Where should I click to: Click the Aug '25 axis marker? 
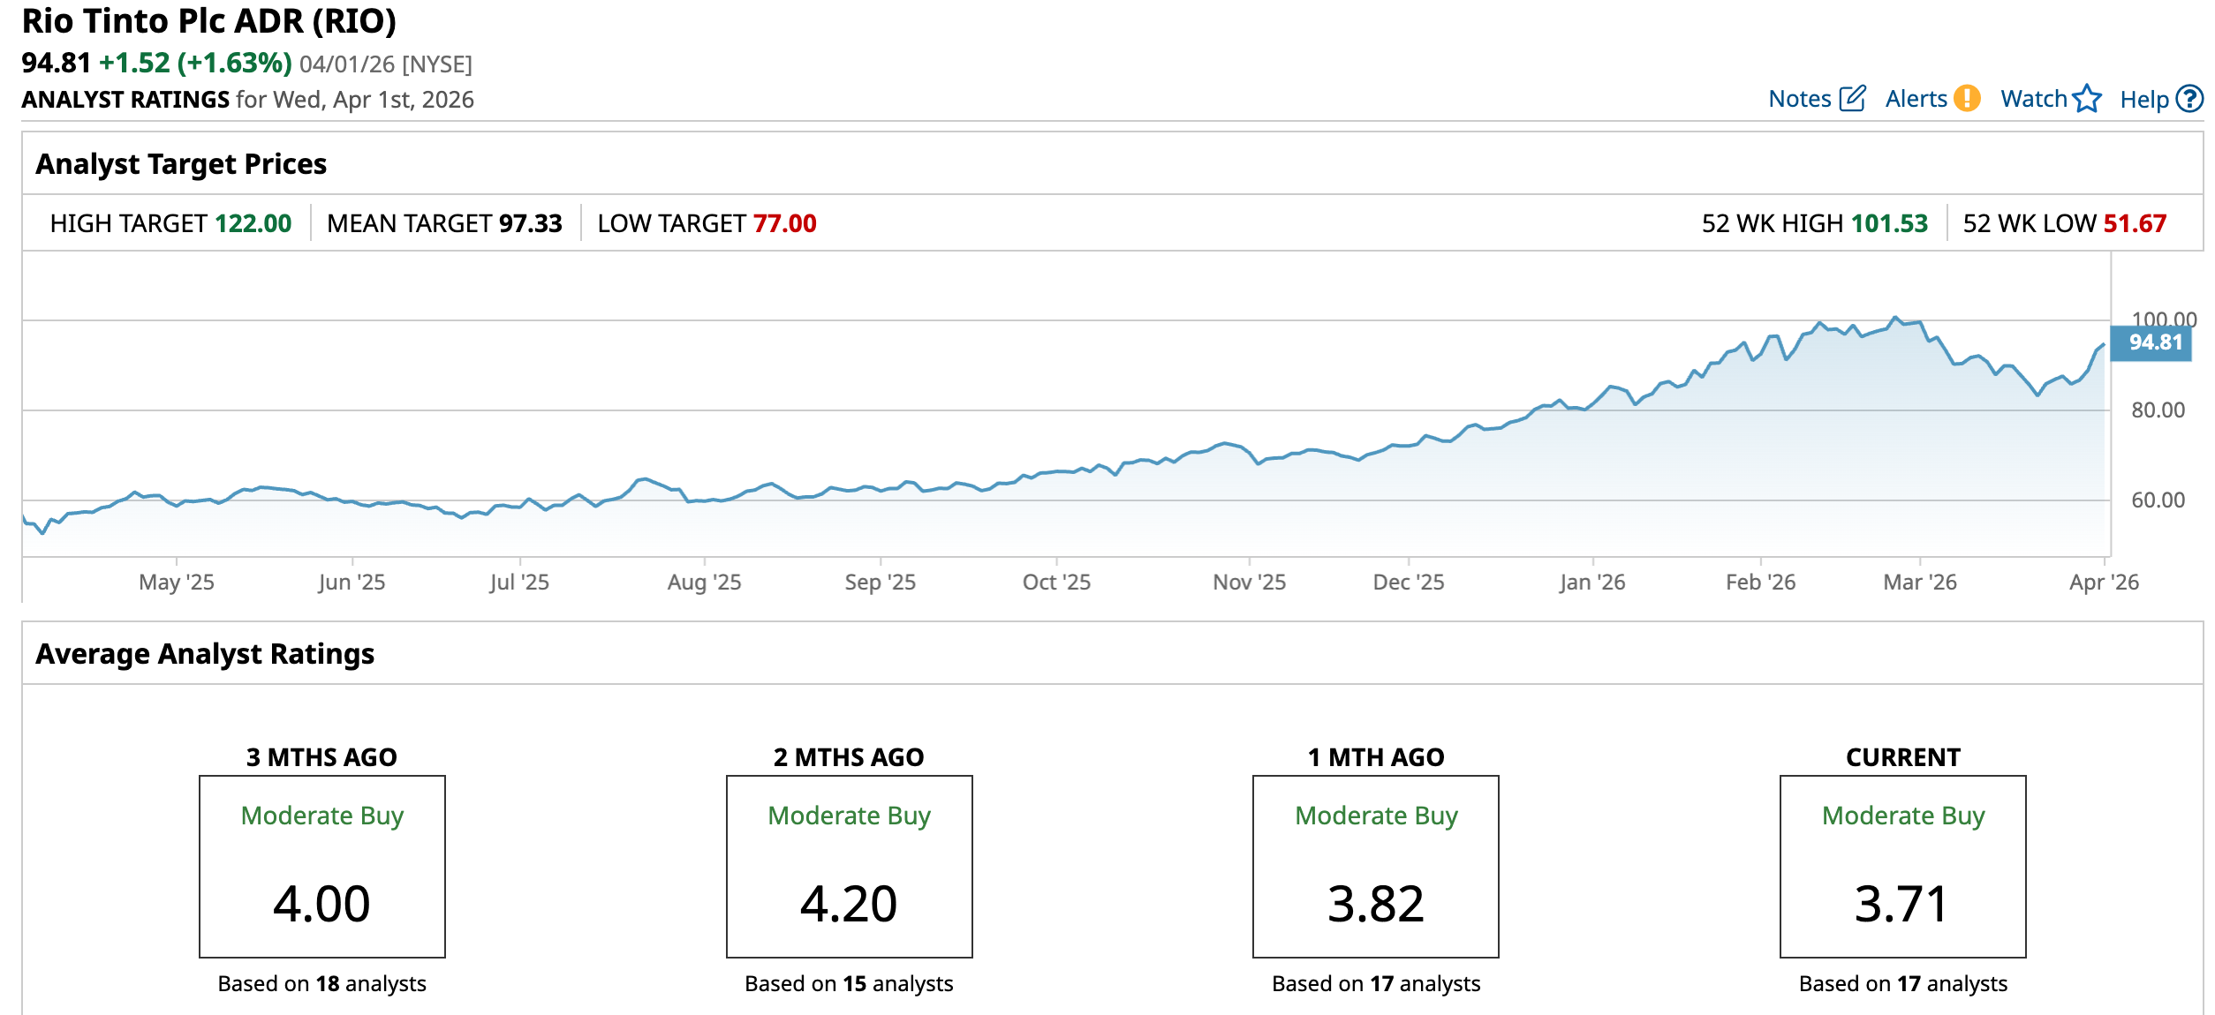coord(704,582)
